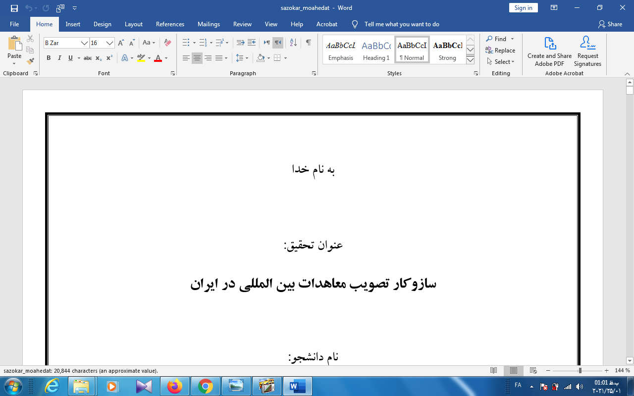Click the Sign in button

tap(523, 8)
